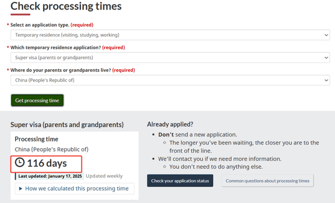Click the Last updated January 17, 2025 label
This screenshot has width=335, height=203.
tap(50, 176)
